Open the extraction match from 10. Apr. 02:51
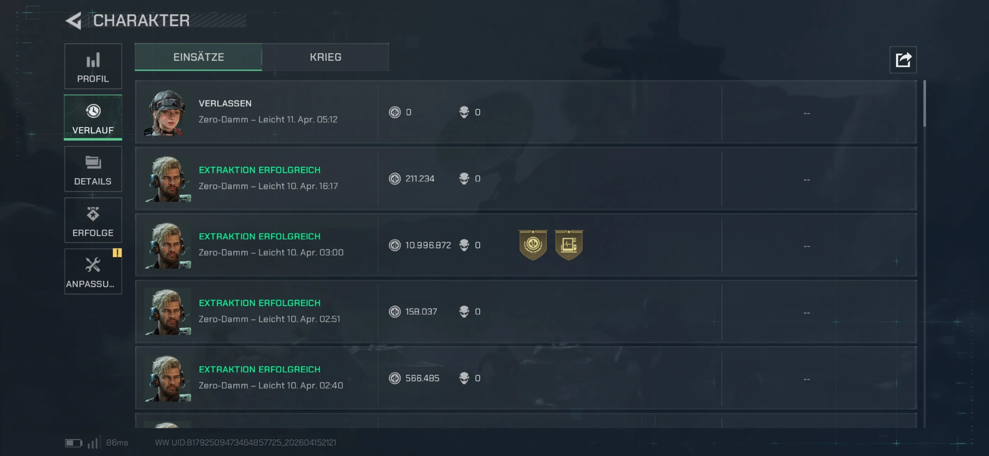The image size is (989, 456). (x=526, y=312)
